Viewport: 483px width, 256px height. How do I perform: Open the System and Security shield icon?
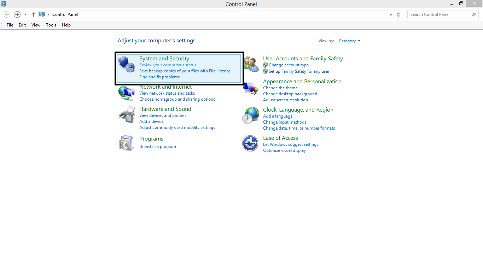tap(126, 64)
